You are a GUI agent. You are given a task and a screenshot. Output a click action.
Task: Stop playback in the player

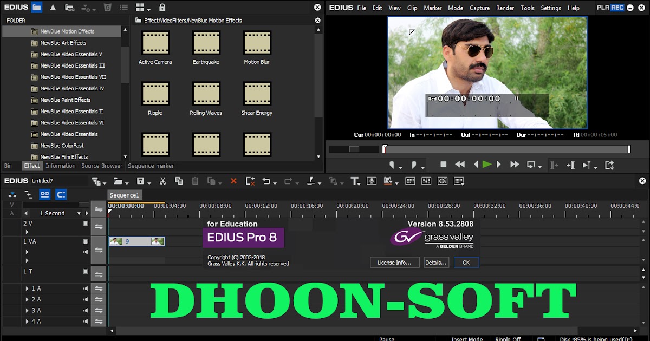point(443,165)
